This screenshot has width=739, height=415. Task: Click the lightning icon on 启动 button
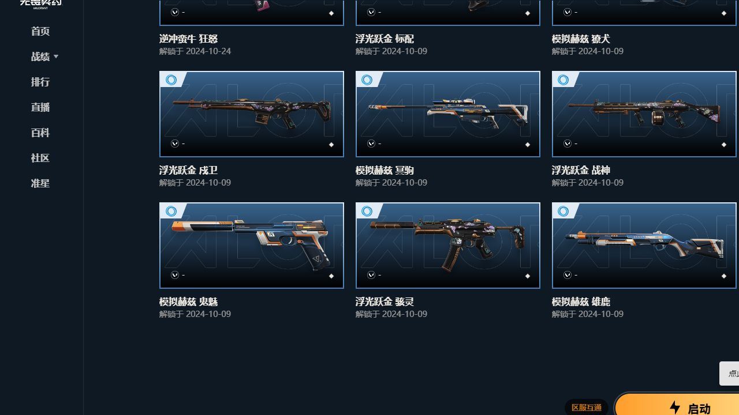coord(675,408)
